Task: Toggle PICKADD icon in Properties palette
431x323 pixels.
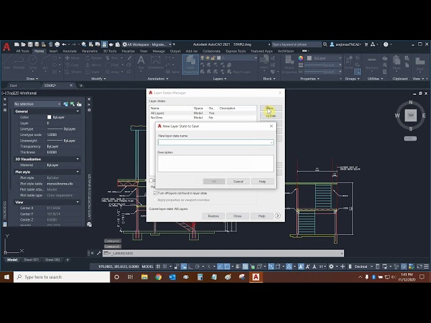Action: (x=66, y=104)
